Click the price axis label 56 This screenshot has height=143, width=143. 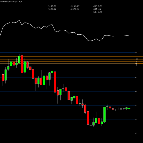point(136,52)
